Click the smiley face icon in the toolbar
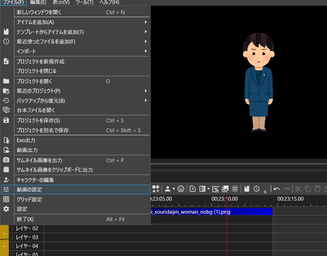This screenshot has width=327, height=256. 181,189
